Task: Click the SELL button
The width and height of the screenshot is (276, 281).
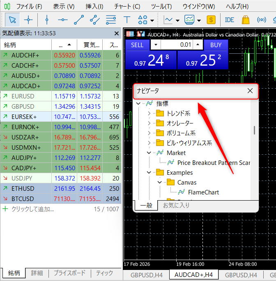Action: (x=137, y=45)
